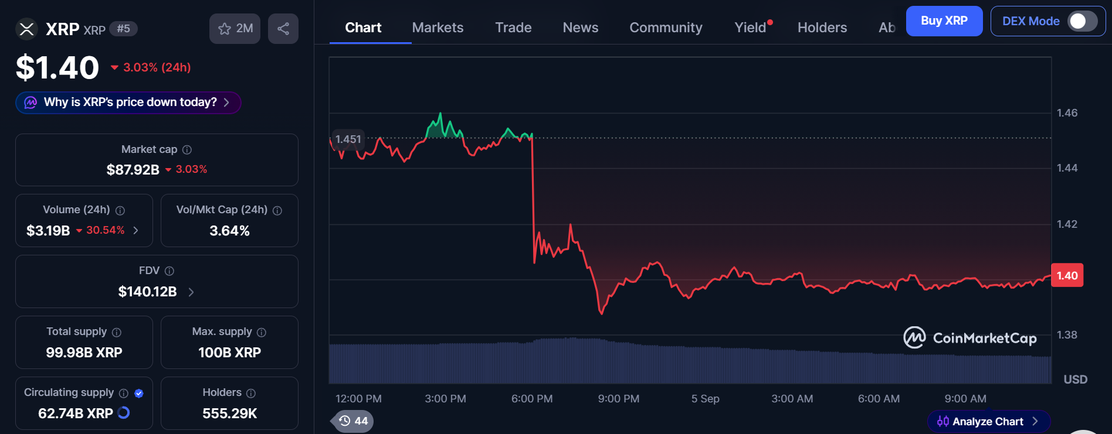Open the Analyze Chart chevron arrow

coord(1035,421)
